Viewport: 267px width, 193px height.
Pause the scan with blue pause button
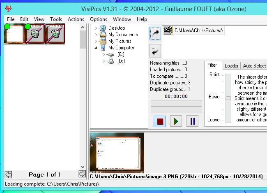coord(192,121)
